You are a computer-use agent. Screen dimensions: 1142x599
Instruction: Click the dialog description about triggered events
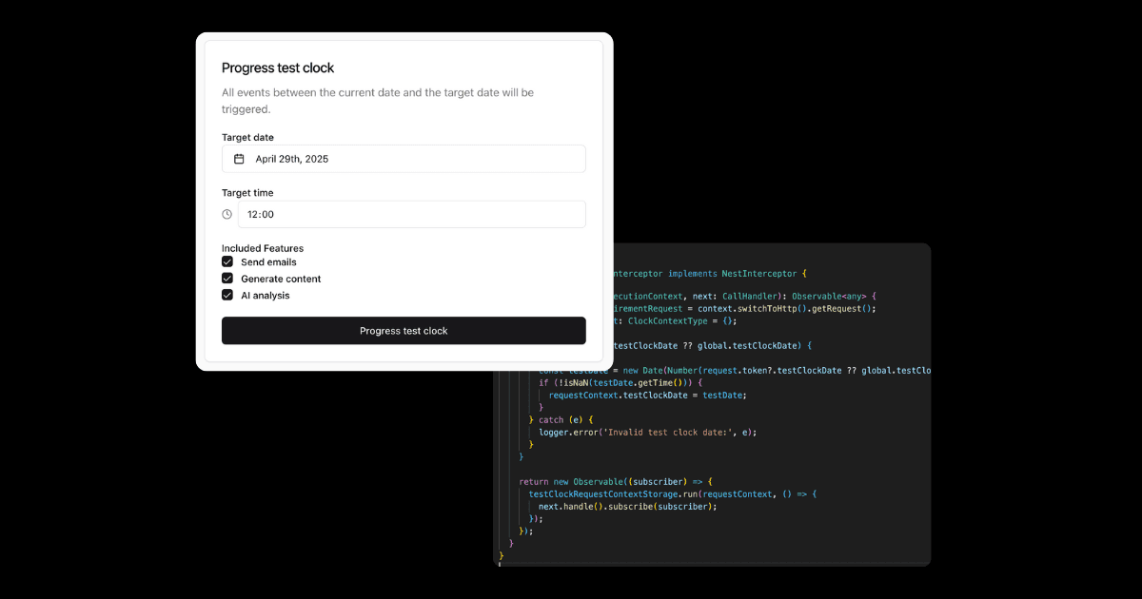(x=378, y=101)
